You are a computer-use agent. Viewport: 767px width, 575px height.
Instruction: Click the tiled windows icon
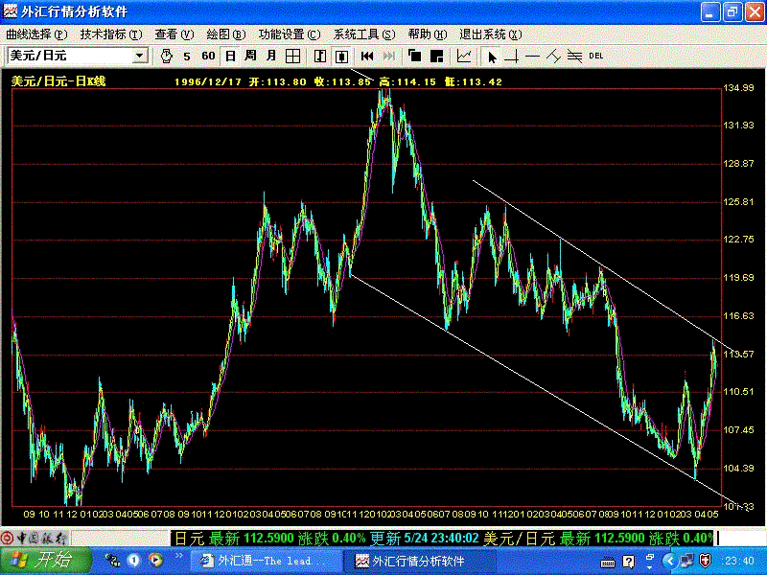[436, 57]
